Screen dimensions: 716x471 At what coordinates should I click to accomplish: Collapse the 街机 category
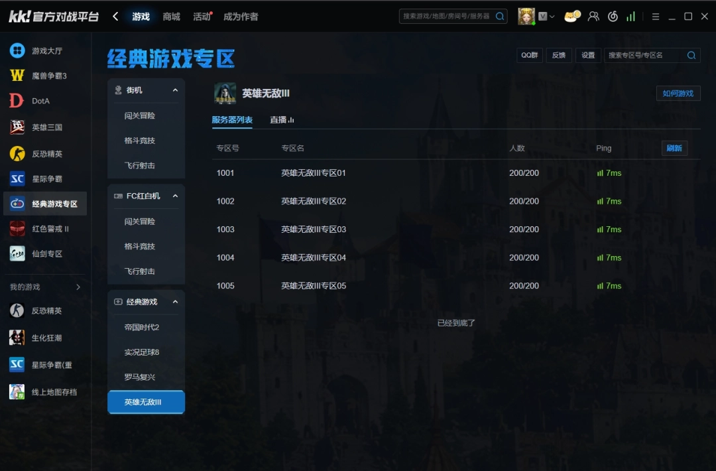point(175,90)
